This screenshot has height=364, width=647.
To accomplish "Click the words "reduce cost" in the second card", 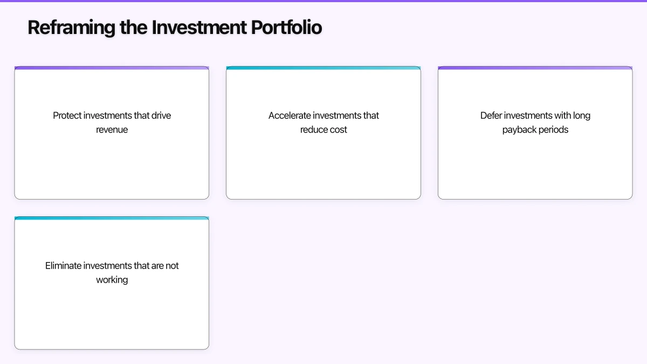I will click(x=323, y=130).
